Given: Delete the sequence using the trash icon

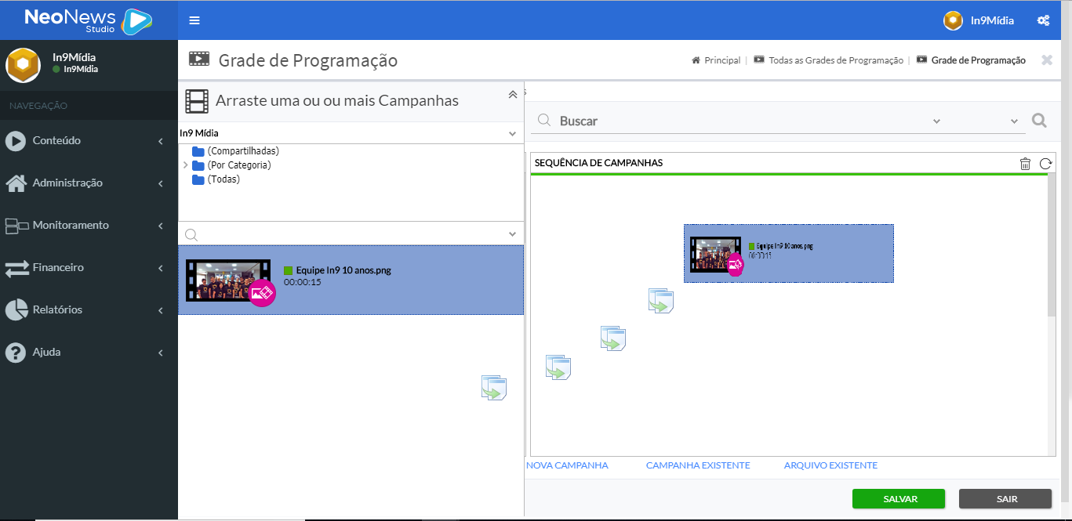Looking at the screenshot, I should tap(1025, 163).
